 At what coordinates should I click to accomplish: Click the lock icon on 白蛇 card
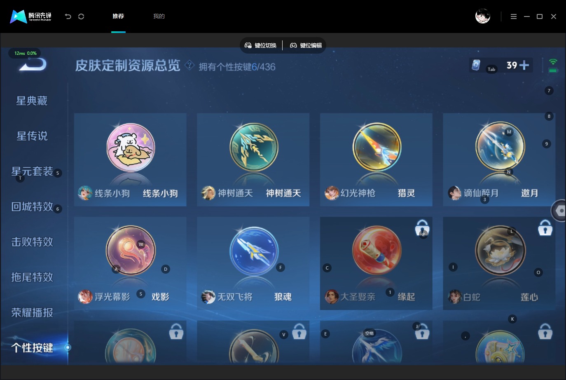click(545, 228)
